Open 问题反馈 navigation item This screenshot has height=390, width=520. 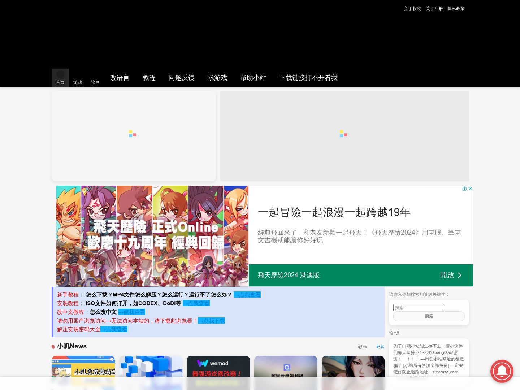pos(182,78)
